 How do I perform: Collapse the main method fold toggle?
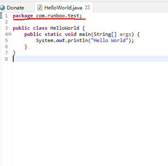tap(10, 34)
